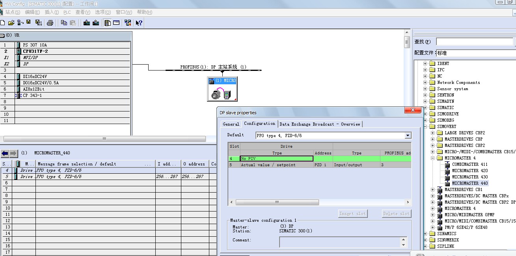Select 'Actual value / setpoint' in slot 5
Image resolution: width=516 pixels, height=256 pixels.
277,165
